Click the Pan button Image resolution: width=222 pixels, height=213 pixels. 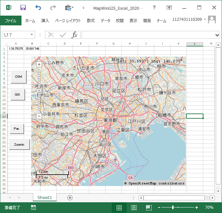click(17, 129)
